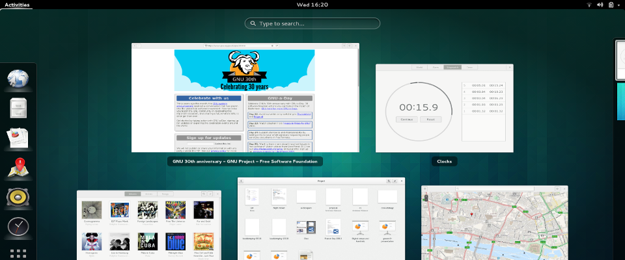
Task: Open the Files cabinet icon in dash
Action: click(x=18, y=108)
